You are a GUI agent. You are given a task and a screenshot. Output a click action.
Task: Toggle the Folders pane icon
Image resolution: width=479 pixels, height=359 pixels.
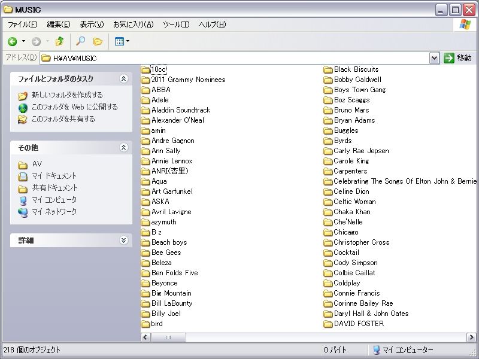(98, 41)
